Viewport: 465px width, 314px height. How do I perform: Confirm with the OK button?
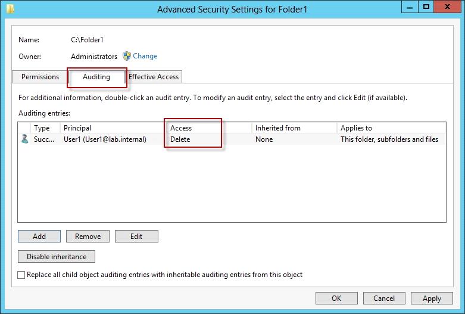(x=336, y=299)
